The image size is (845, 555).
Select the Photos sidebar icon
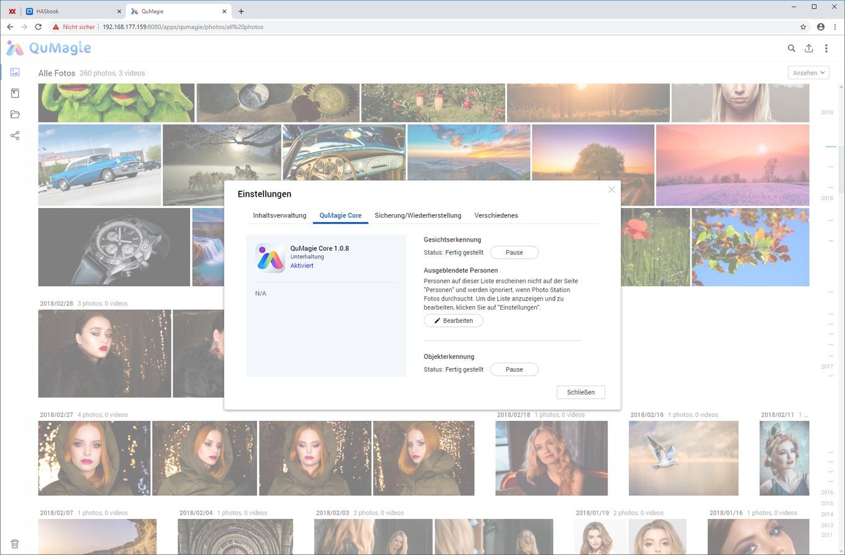point(15,72)
